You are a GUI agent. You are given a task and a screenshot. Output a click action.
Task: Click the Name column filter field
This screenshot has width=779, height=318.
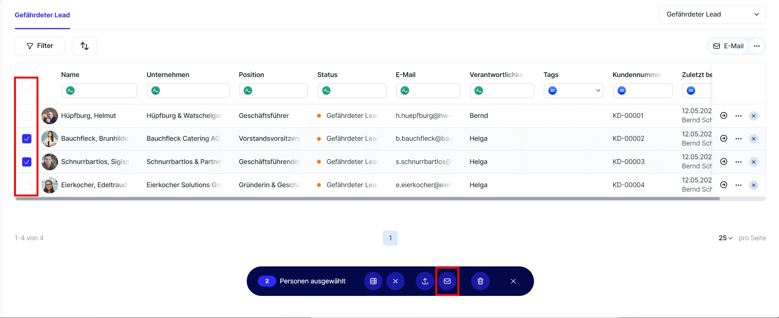click(x=99, y=91)
